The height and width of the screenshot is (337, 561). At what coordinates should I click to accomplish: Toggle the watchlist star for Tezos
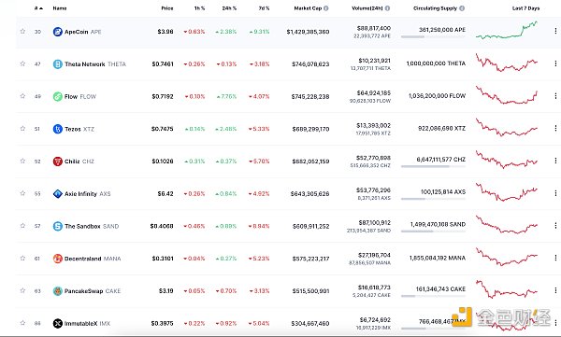click(22, 128)
